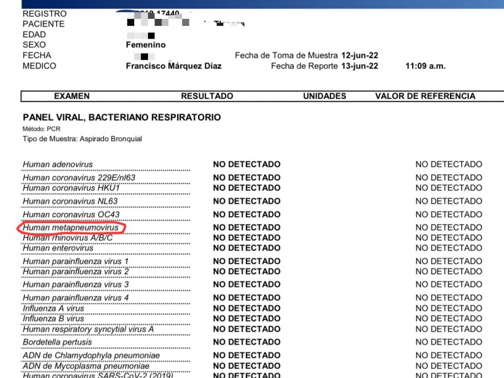
Task: Click the Fecha de Toma de Muestra date
Action: (x=359, y=55)
